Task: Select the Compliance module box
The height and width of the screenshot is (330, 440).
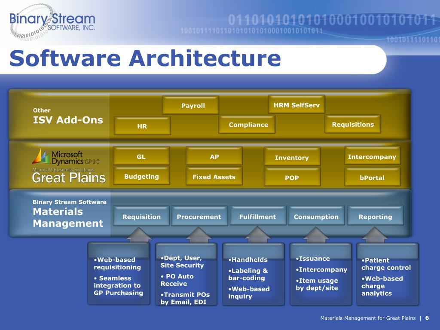Action: [248, 125]
